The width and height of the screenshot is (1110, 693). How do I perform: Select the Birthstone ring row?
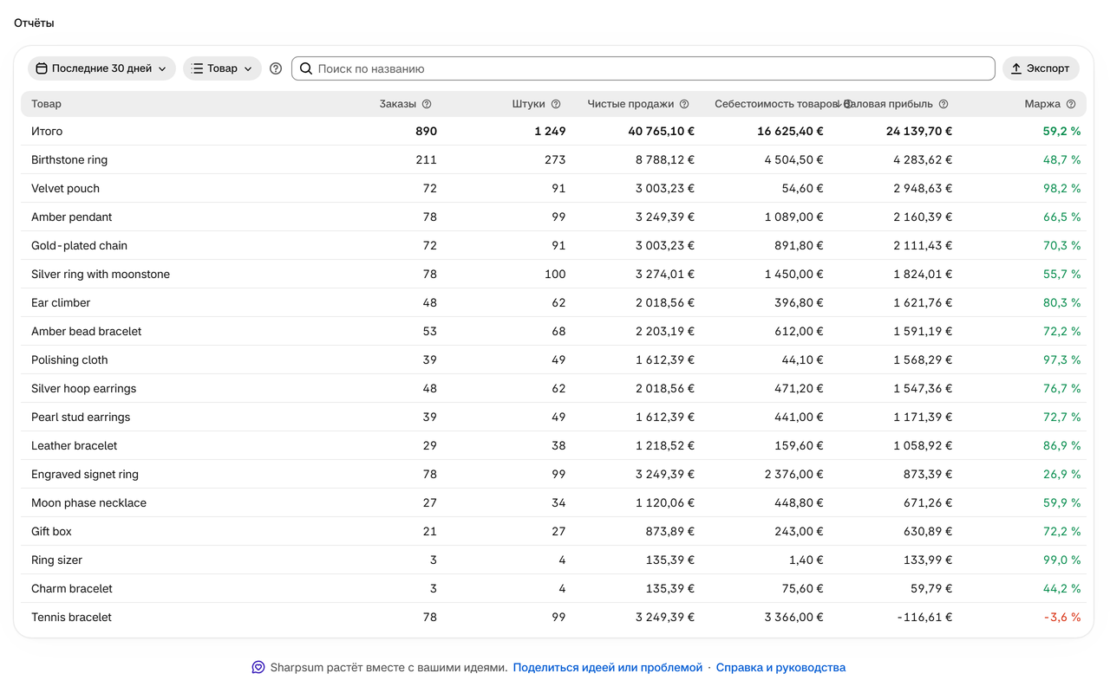pos(553,159)
